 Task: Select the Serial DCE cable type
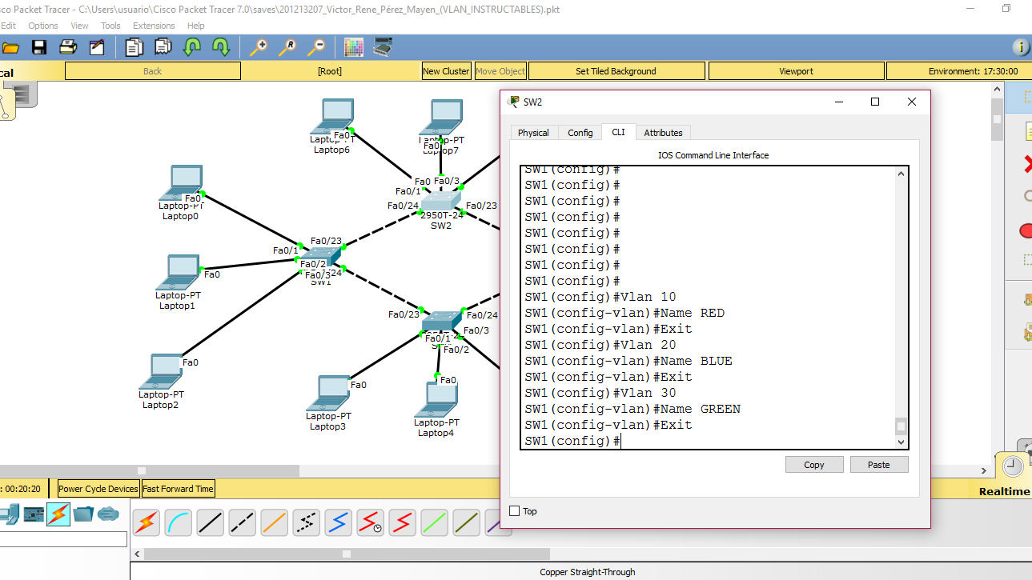370,522
